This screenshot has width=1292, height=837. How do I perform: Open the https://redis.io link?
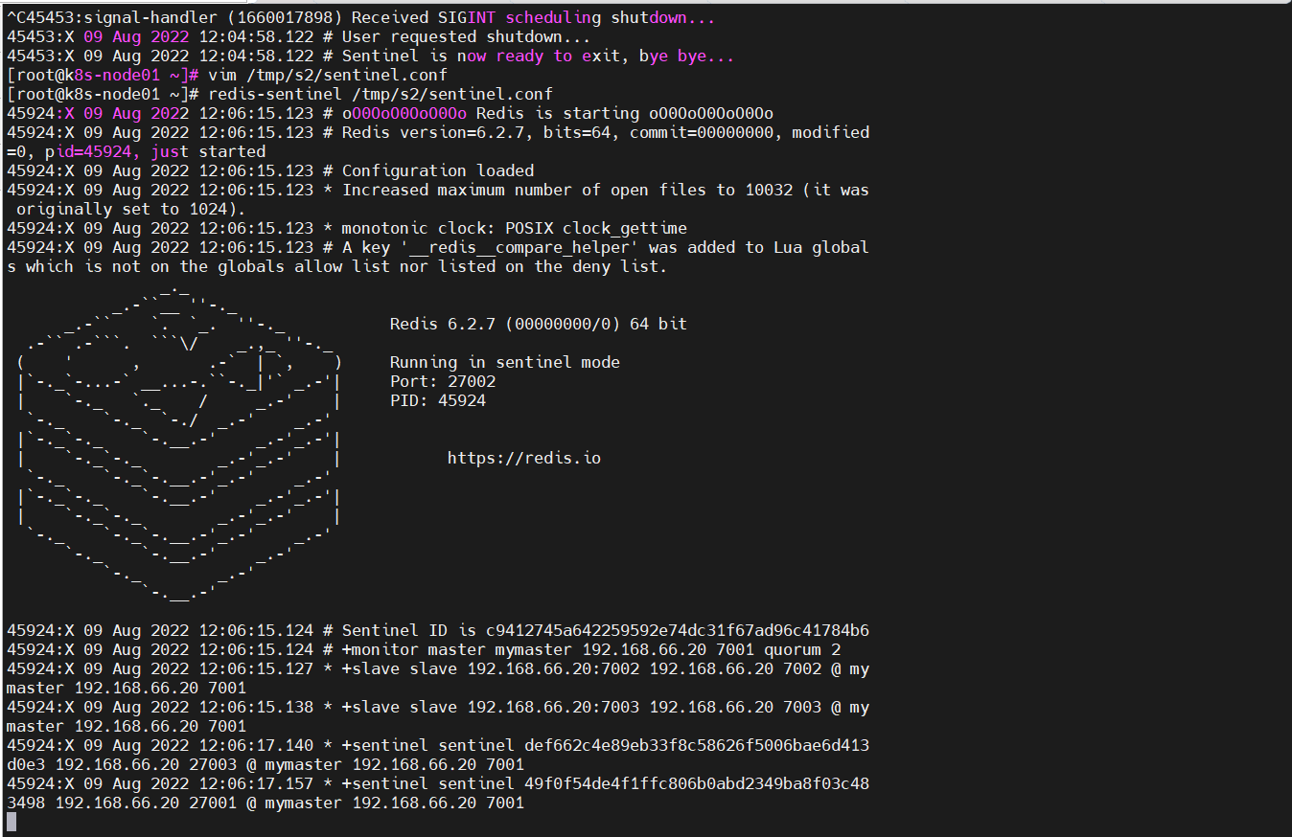[x=524, y=458]
